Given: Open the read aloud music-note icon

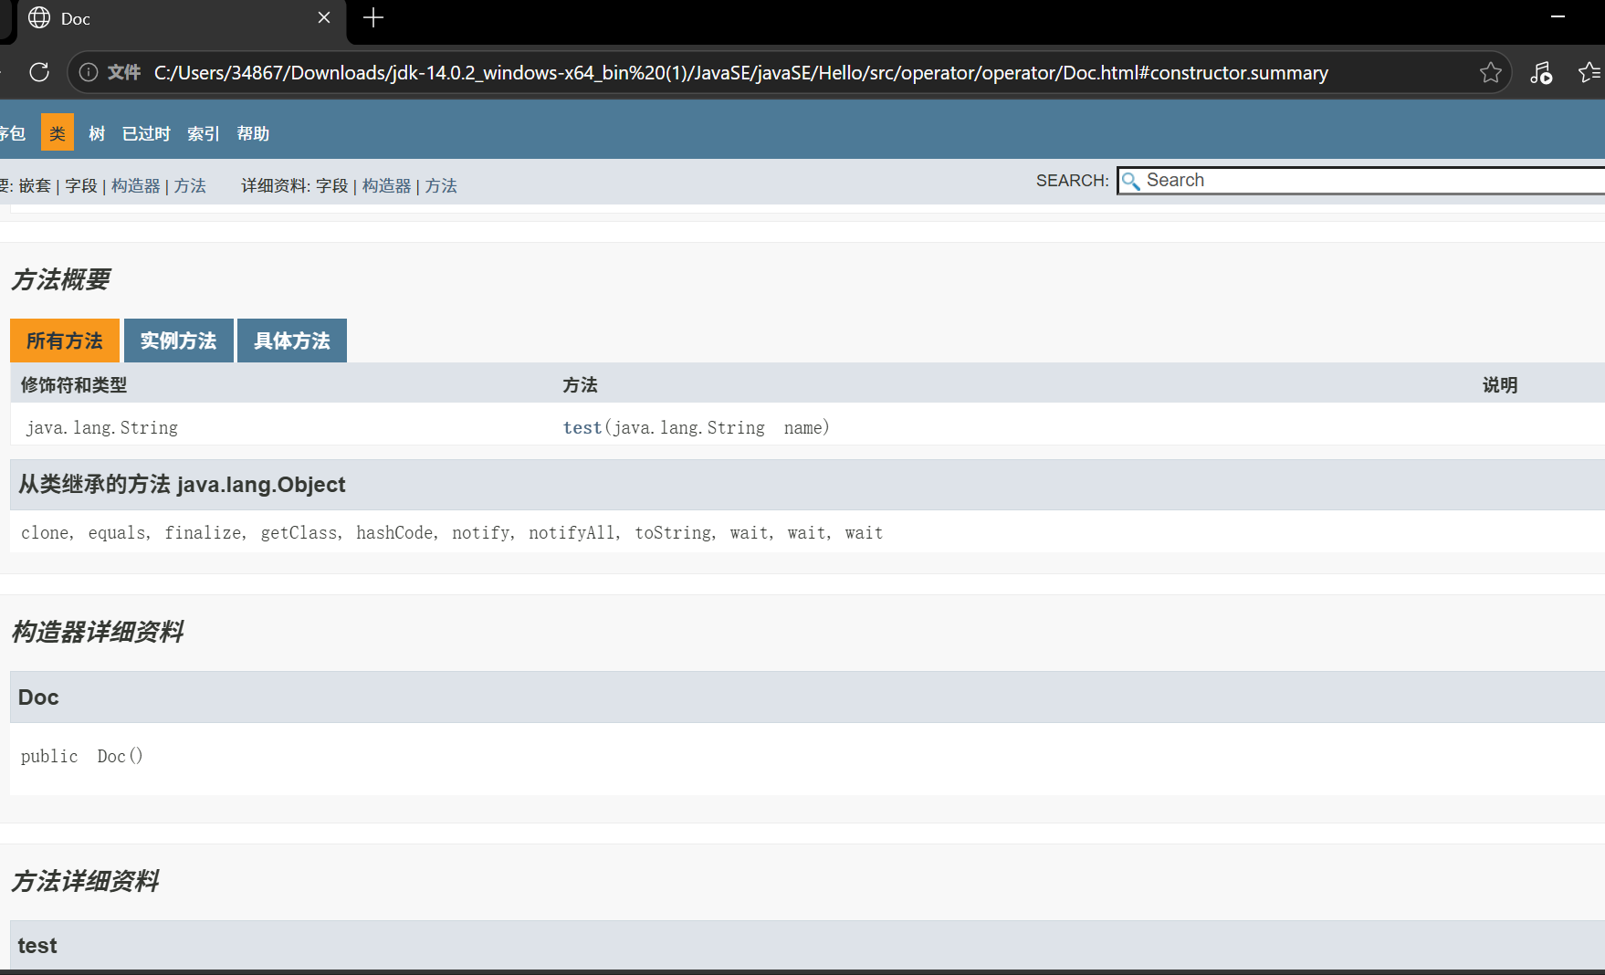Looking at the screenshot, I should [1541, 72].
